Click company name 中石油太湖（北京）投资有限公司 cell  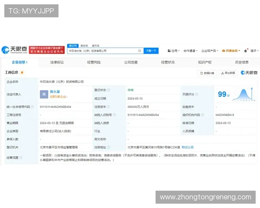[62, 81]
